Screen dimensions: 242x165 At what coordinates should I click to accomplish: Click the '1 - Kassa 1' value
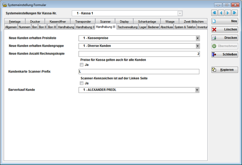pyautogui.click(x=85, y=13)
